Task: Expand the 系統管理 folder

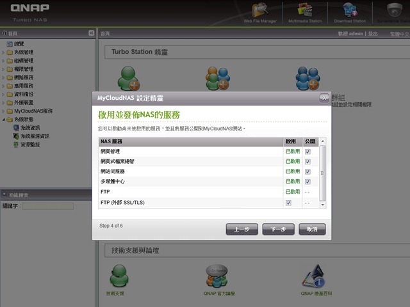Action: 3,52
